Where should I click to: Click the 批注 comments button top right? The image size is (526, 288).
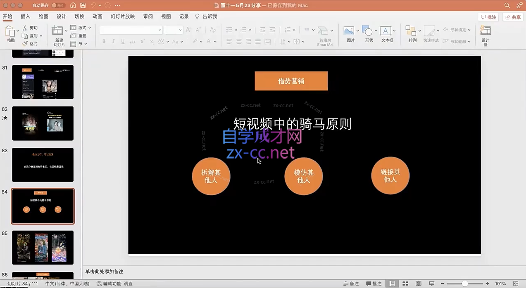[x=488, y=17]
